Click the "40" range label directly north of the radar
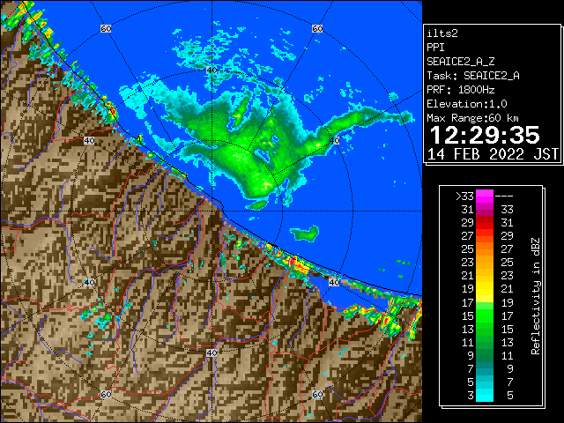 211,70
